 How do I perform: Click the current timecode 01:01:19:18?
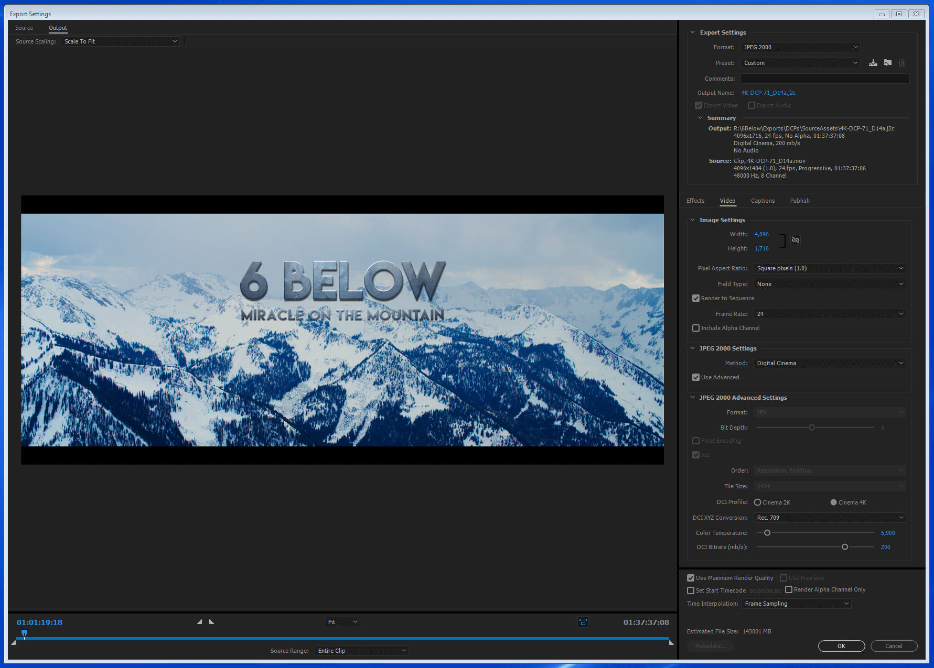click(x=39, y=622)
